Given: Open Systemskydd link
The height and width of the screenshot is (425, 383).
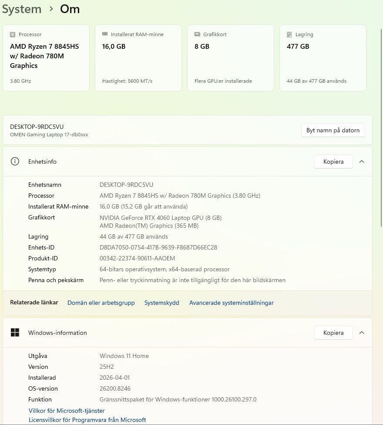Looking at the screenshot, I should (x=162, y=303).
